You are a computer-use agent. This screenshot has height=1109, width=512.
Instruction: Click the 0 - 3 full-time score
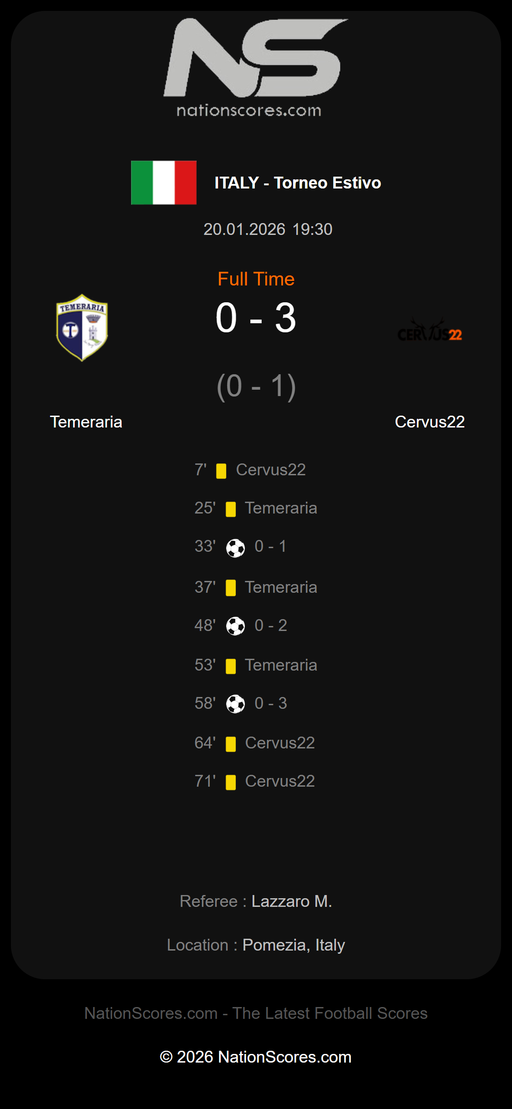256,318
